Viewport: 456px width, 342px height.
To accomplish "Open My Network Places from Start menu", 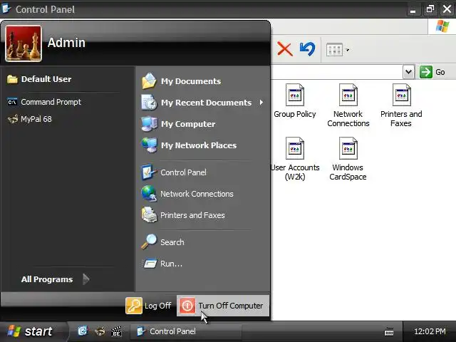I will tap(189, 145).
